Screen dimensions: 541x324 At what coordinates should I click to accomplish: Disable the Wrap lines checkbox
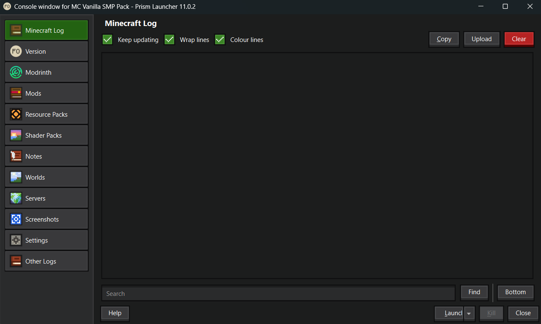(169, 39)
